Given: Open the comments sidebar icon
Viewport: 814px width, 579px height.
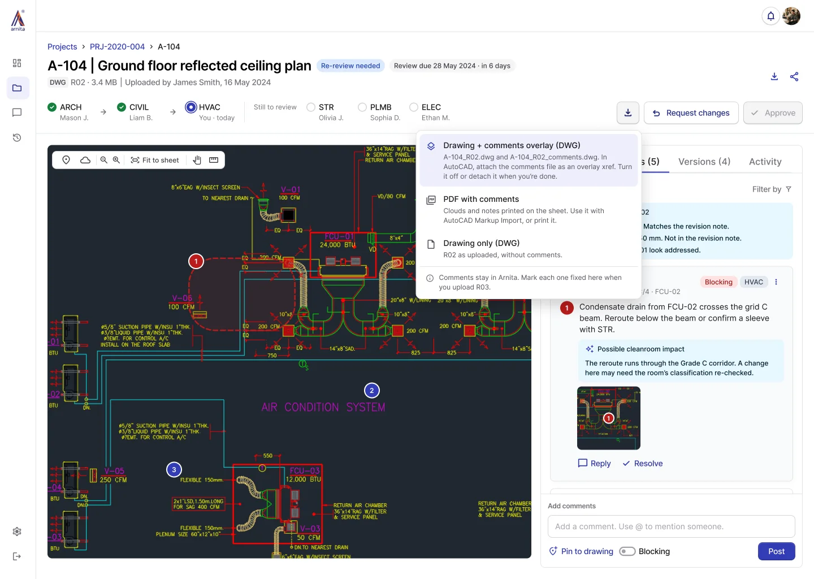Looking at the screenshot, I should 17,113.
